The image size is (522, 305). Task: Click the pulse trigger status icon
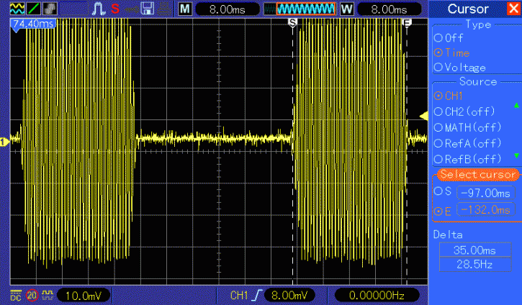coord(99,9)
